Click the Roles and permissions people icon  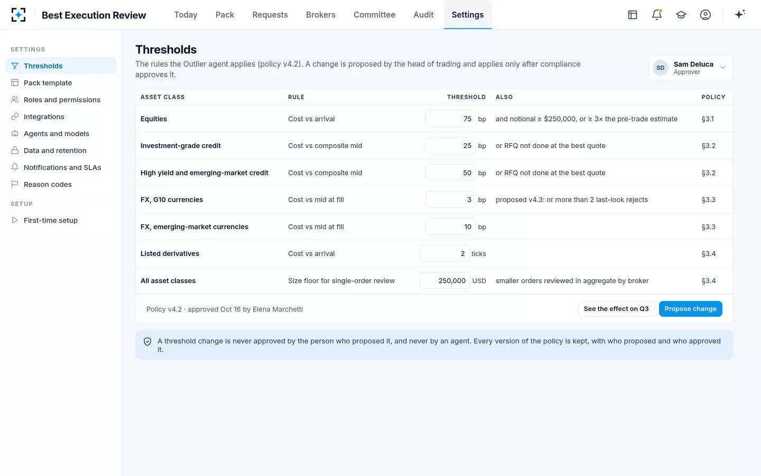pos(15,100)
